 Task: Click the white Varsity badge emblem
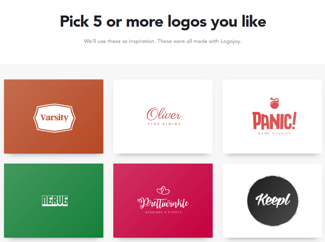coord(54,118)
